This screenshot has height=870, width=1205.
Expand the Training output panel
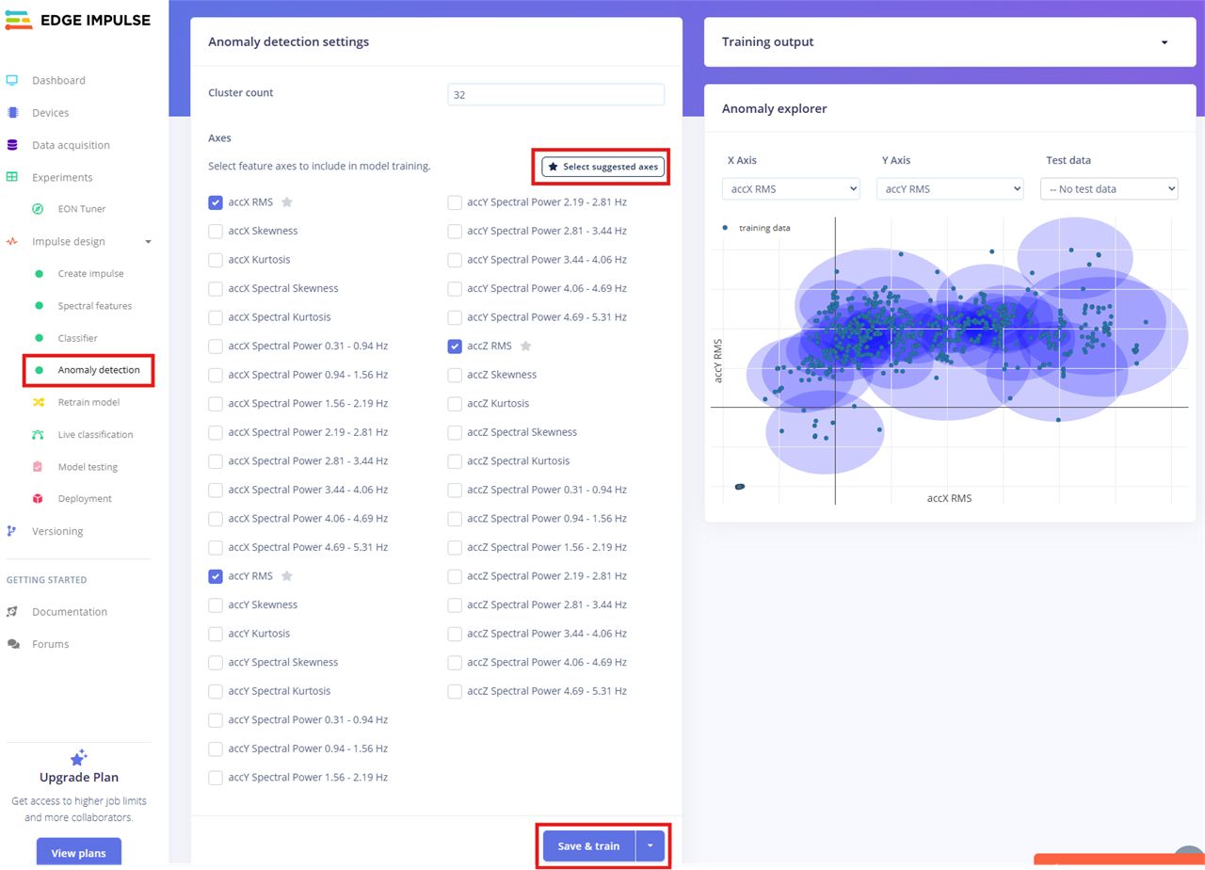pyautogui.click(x=1165, y=42)
